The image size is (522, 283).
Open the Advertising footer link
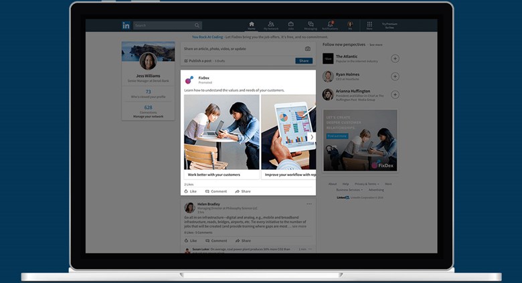[x=376, y=190]
